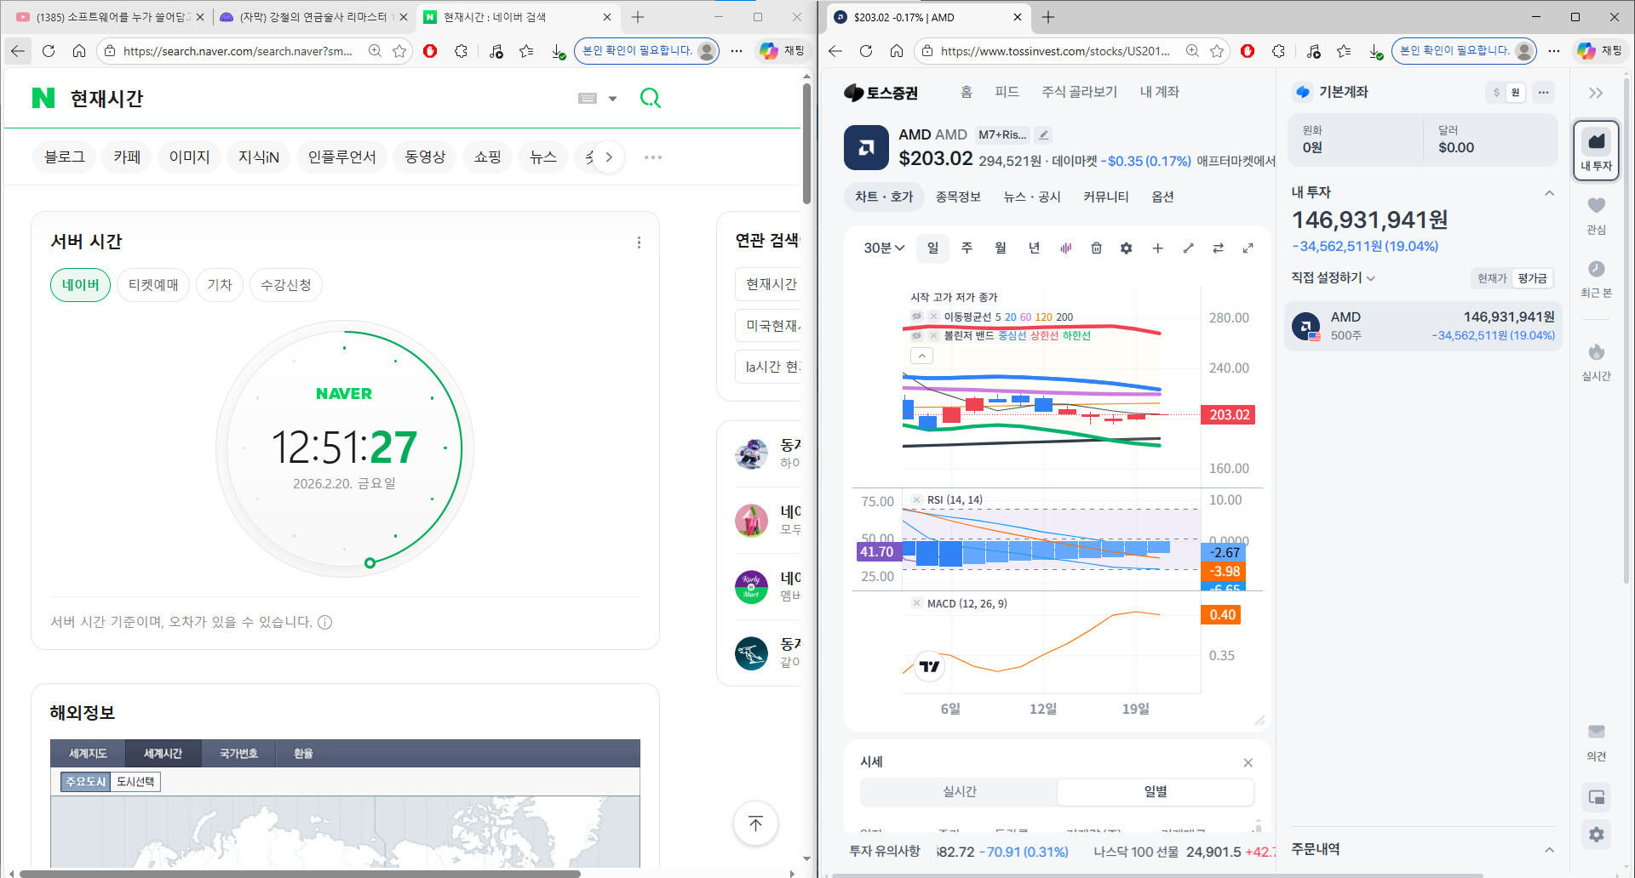The image size is (1635, 878).
Task: Open the 종목정보 tab
Action: 958,197
